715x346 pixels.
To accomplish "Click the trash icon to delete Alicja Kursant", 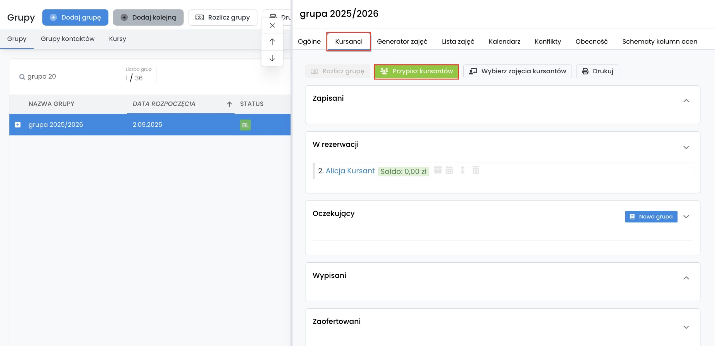I will point(476,170).
